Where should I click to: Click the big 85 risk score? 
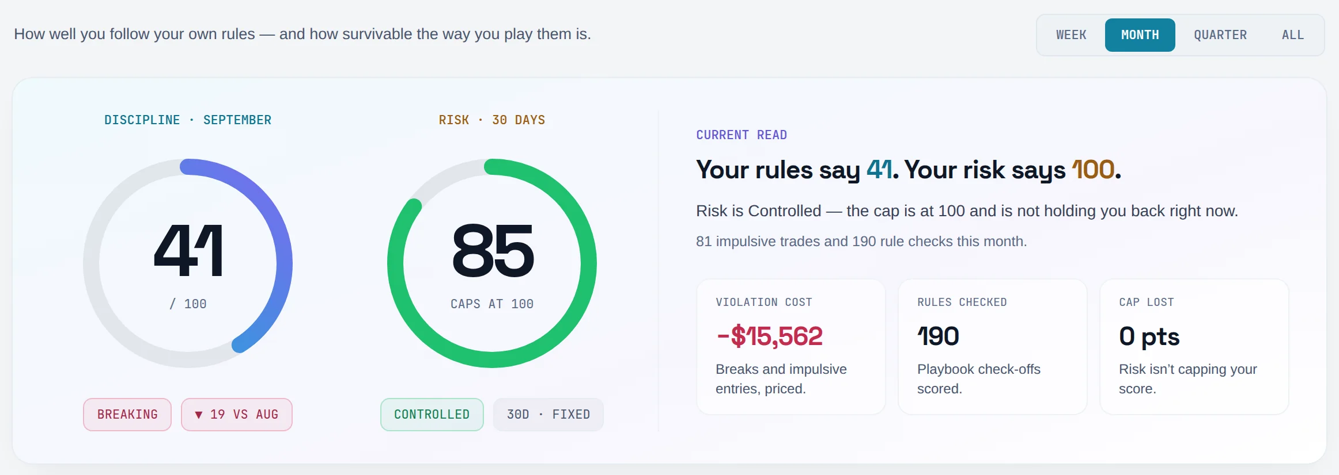pos(493,251)
